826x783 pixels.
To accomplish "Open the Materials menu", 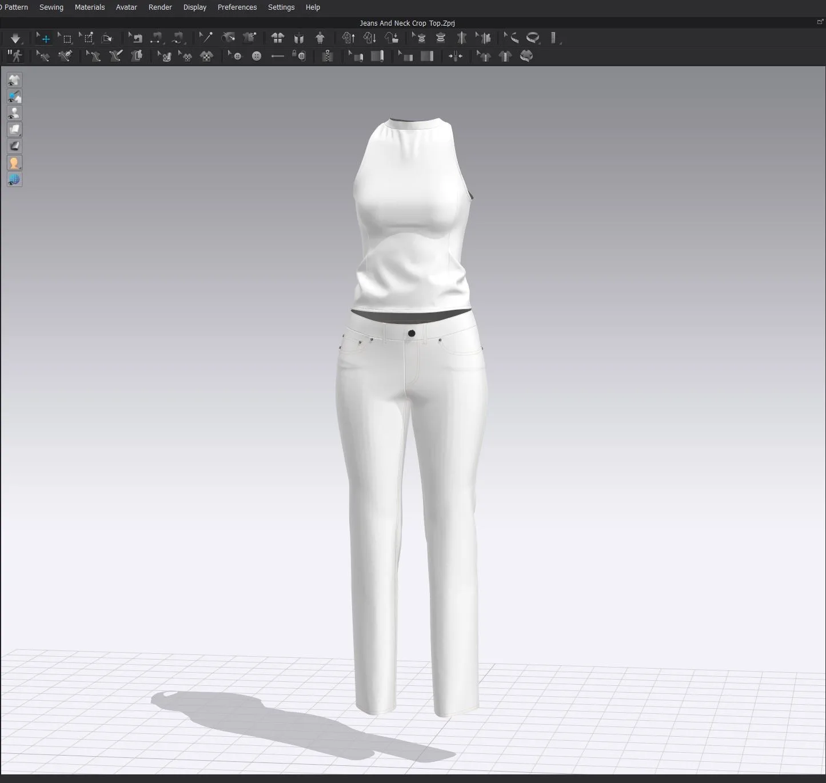I will tap(90, 7).
